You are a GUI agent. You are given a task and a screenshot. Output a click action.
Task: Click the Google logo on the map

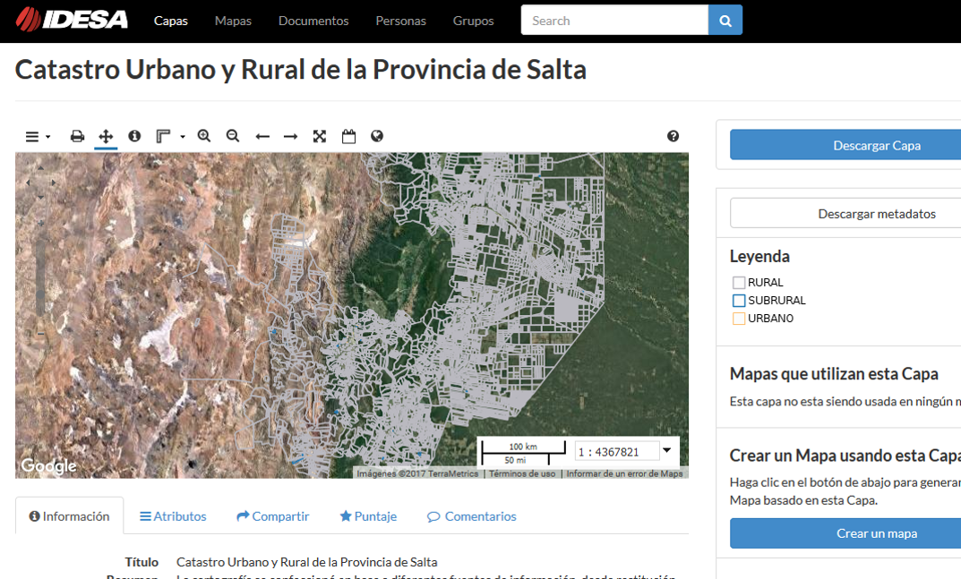tap(49, 466)
